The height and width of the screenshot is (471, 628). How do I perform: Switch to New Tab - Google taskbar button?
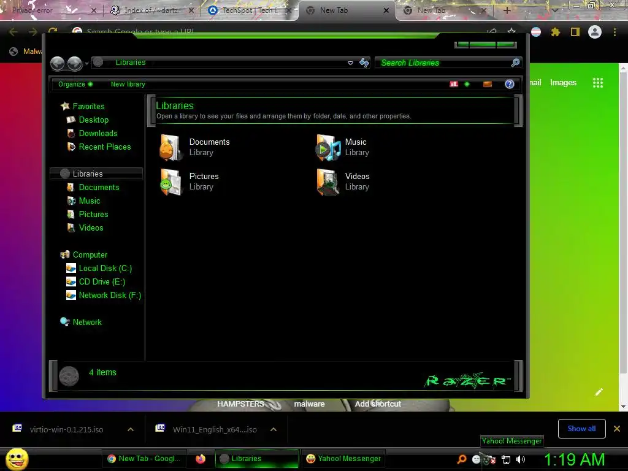144,459
